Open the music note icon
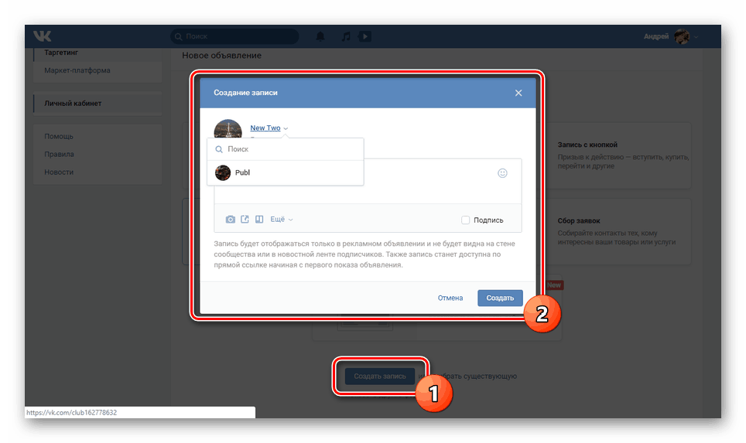The height and width of the screenshot is (443, 746). (346, 36)
